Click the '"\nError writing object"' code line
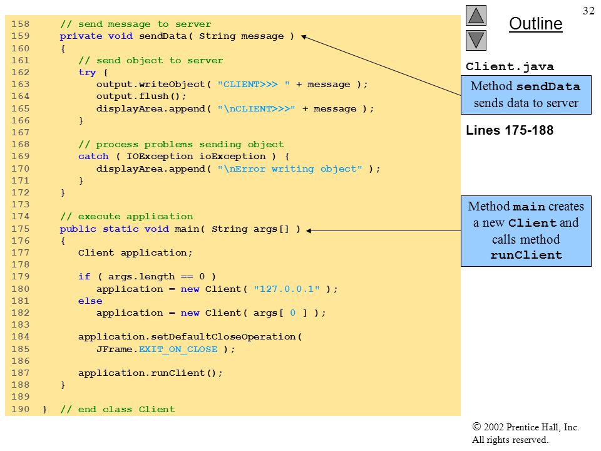 [238, 169]
